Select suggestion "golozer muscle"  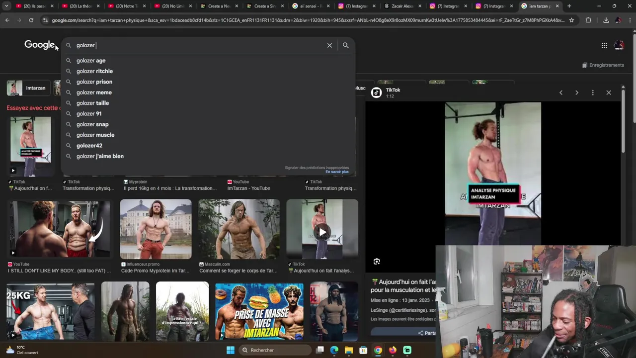click(x=208, y=135)
